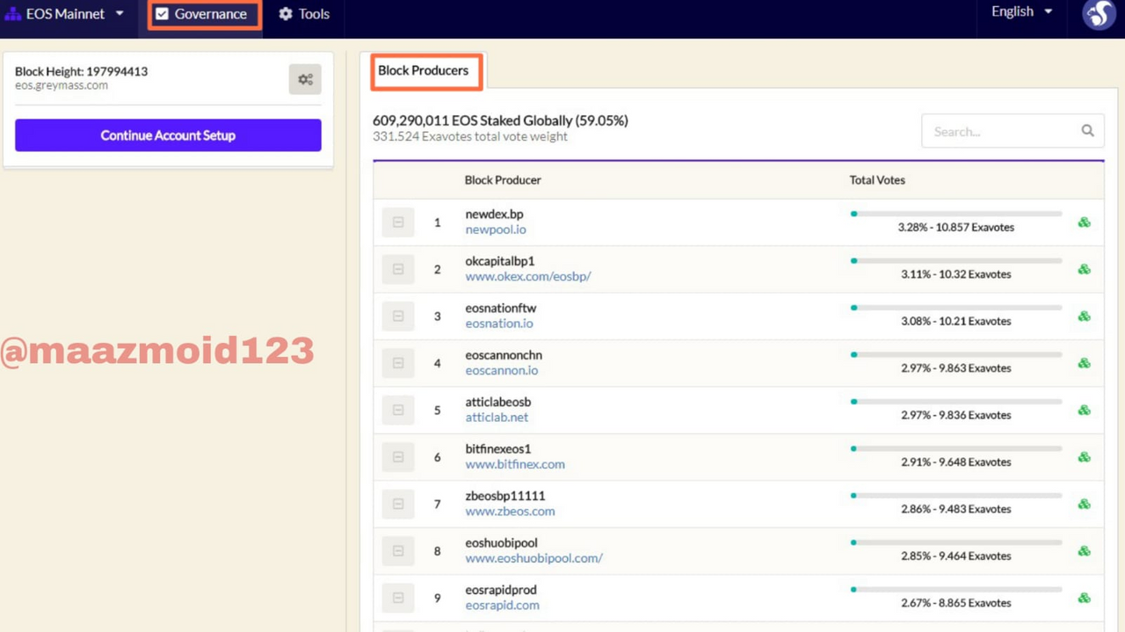Select producer name atticlabeosb
This screenshot has height=632, width=1125.
[498, 403]
